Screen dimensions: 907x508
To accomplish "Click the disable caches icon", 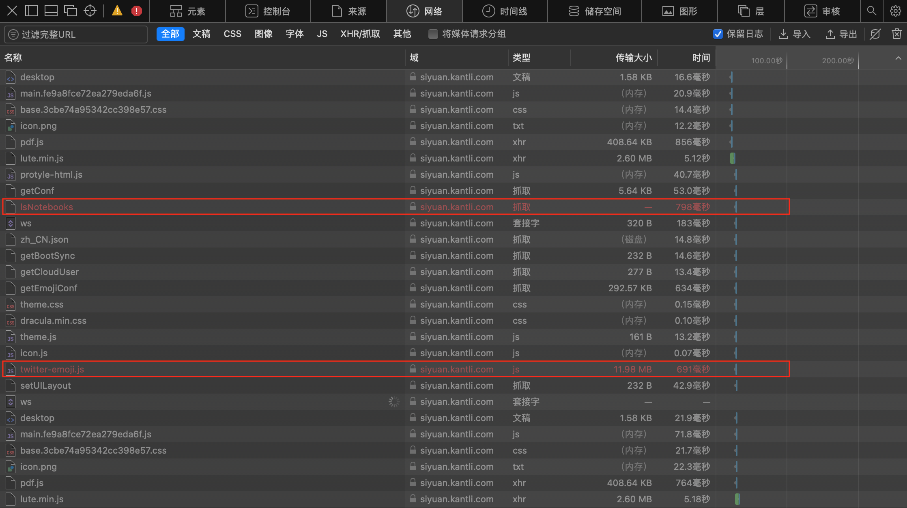I will point(875,34).
